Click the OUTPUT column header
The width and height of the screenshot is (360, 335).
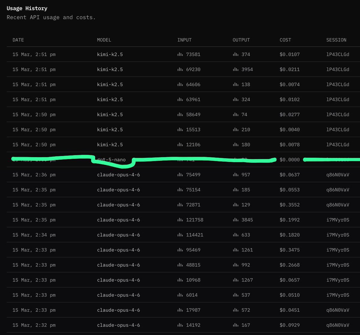[241, 40]
